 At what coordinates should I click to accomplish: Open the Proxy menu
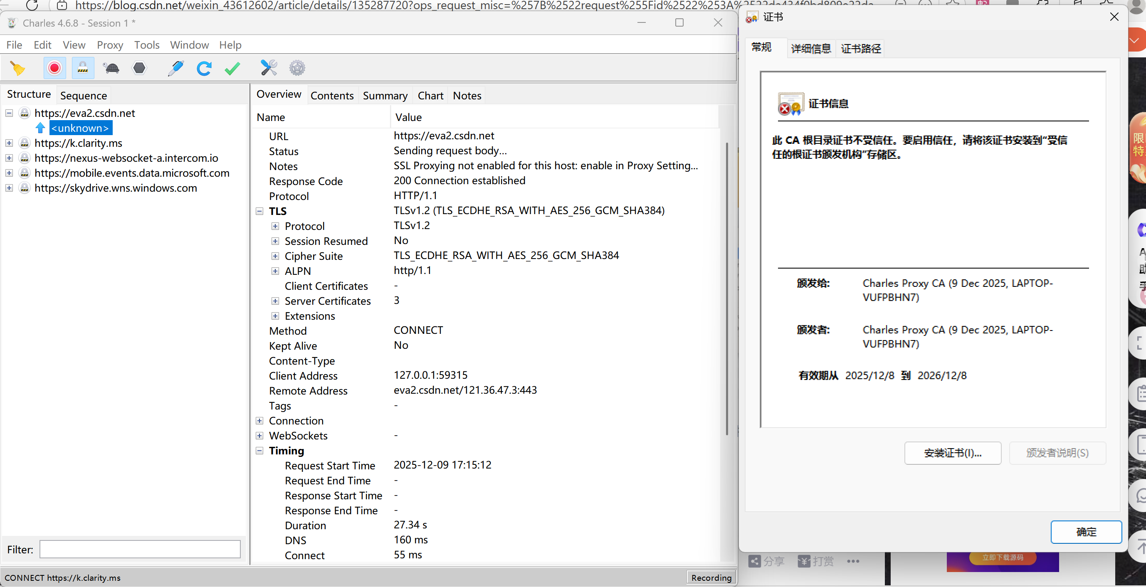point(110,45)
